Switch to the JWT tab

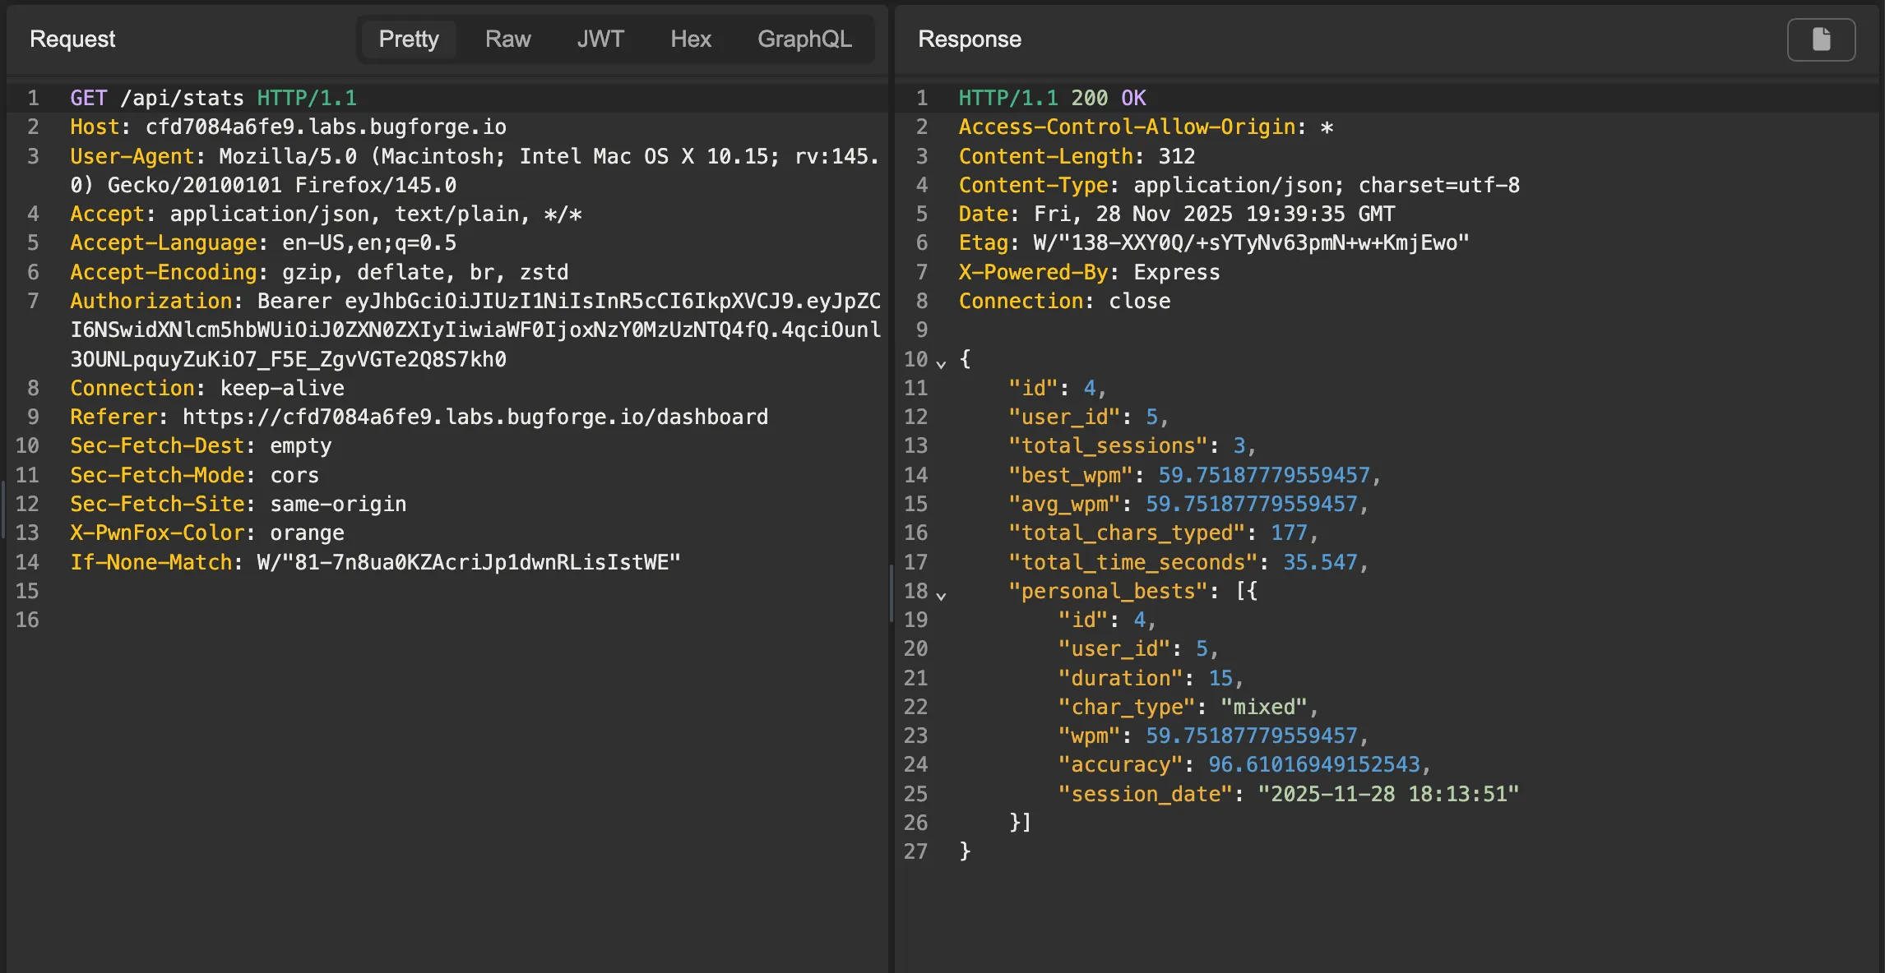[x=600, y=39]
